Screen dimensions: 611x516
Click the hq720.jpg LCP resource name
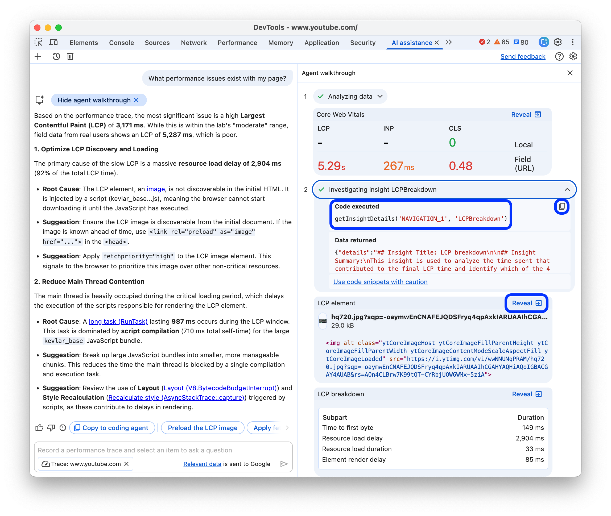pyautogui.click(x=439, y=317)
